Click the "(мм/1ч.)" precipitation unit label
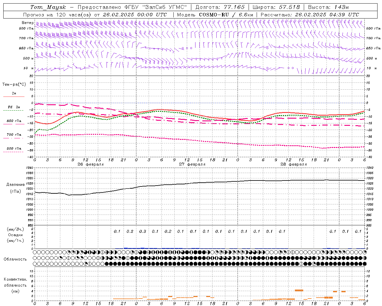Screen dimensions: 382x306 pyautogui.click(x=16, y=241)
